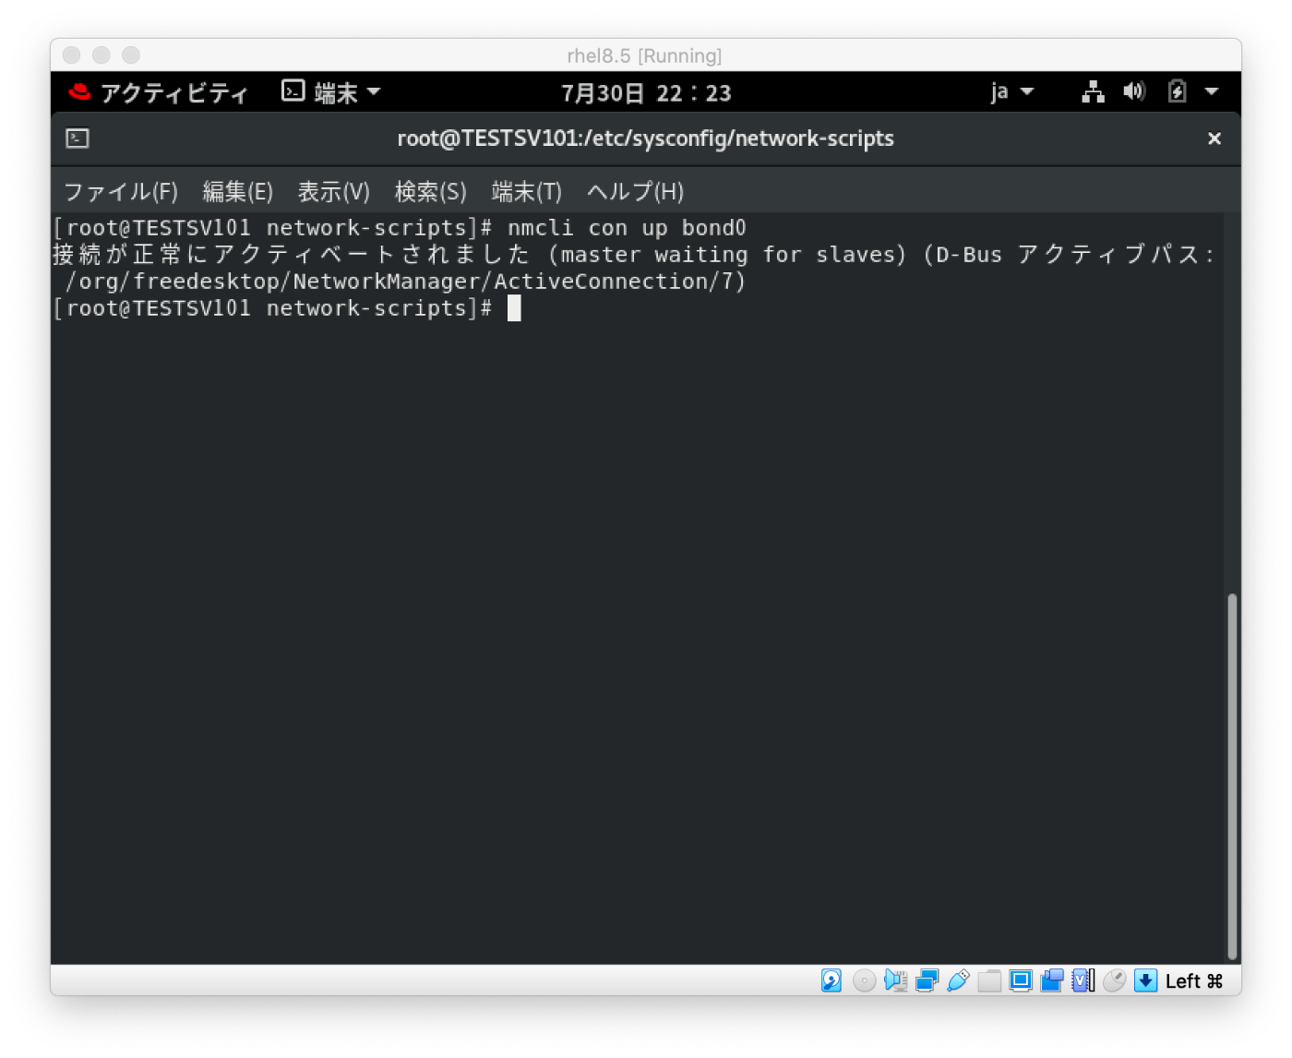Click the Red Hat logo in top bar
Viewport: 1292px width, 1058px height.
(79, 91)
